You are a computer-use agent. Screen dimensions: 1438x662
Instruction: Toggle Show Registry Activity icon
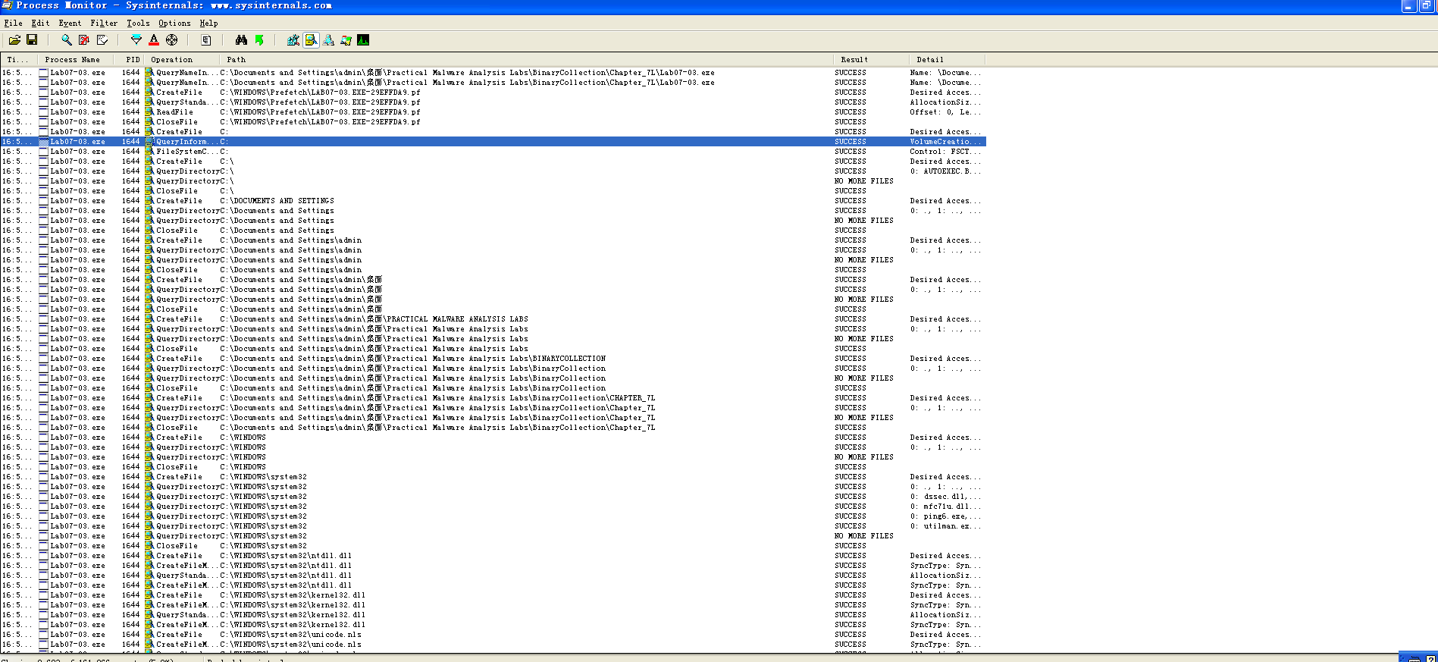293,40
